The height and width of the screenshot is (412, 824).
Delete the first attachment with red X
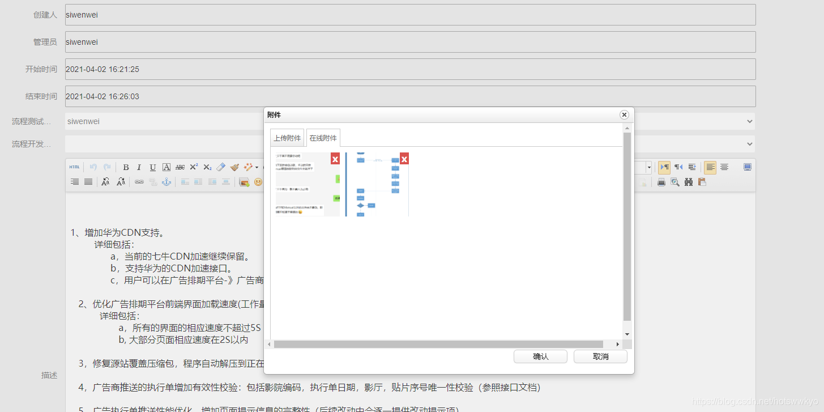pos(335,159)
